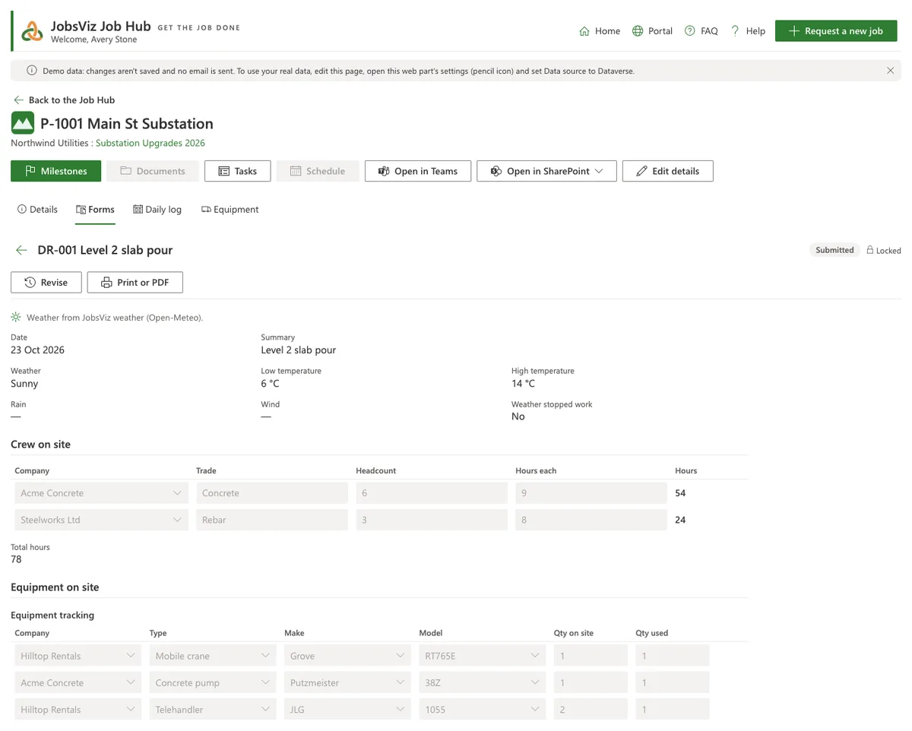Expand the Open in SharePoint dropdown
Screen dimensions: 912x731
548,171
